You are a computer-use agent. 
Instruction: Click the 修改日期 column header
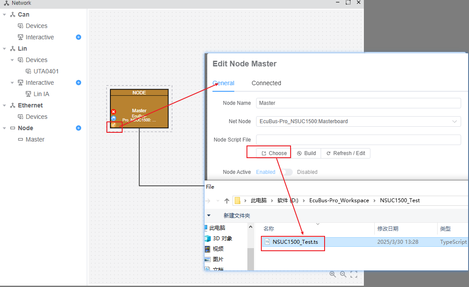point(388,228)
